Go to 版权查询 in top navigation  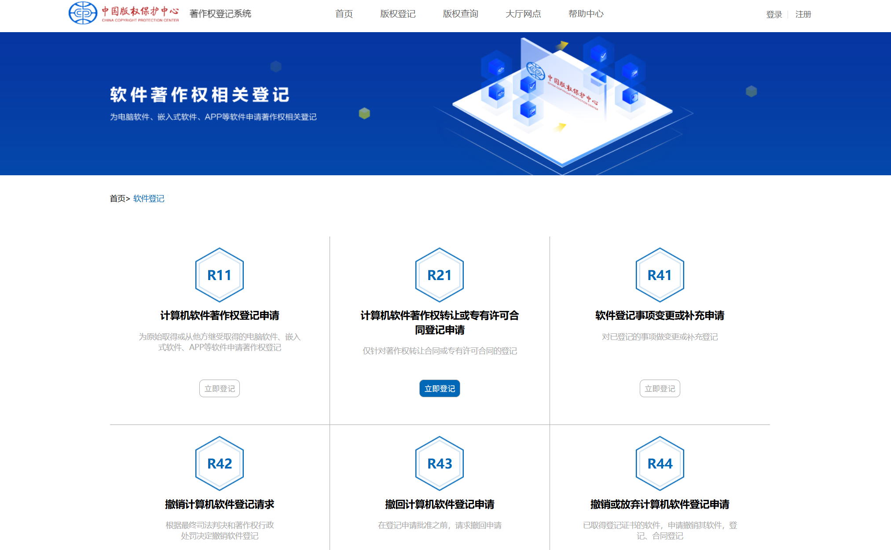(x=460, y=14)
